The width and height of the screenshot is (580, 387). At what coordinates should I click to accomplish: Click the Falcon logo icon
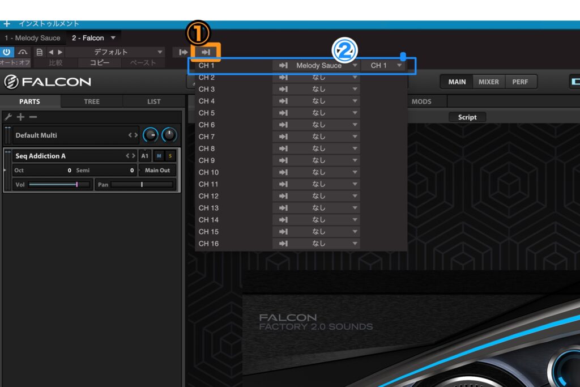pyautogui.click(x=11, y=82)
